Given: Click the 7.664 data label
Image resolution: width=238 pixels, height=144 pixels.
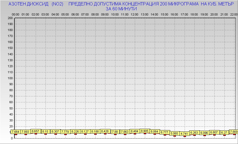Looking at the screenshot, I should pos(16,132).
